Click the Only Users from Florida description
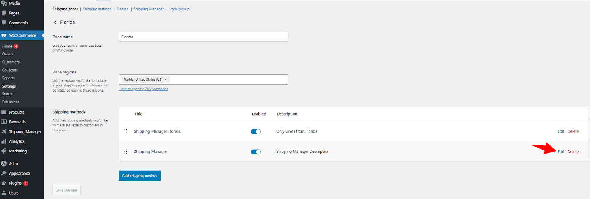 (297, 131)
